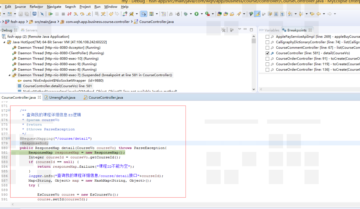Click the Next Annotation arrow icon

(x=290, y=14)
